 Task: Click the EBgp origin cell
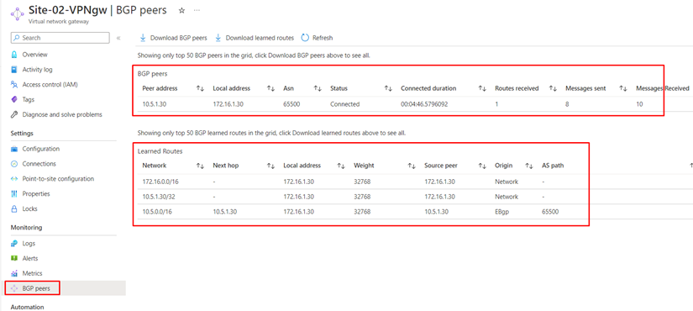[502, 212]
